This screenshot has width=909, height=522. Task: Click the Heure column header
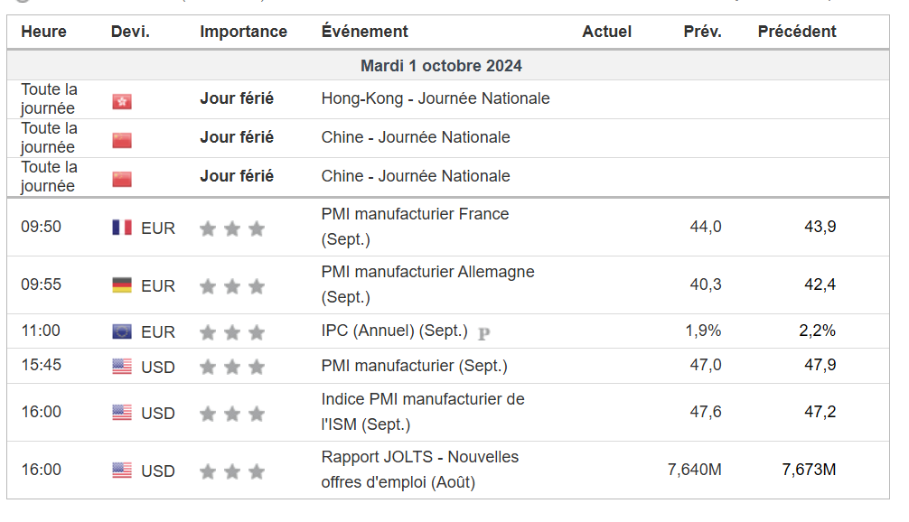pos(43,32)
